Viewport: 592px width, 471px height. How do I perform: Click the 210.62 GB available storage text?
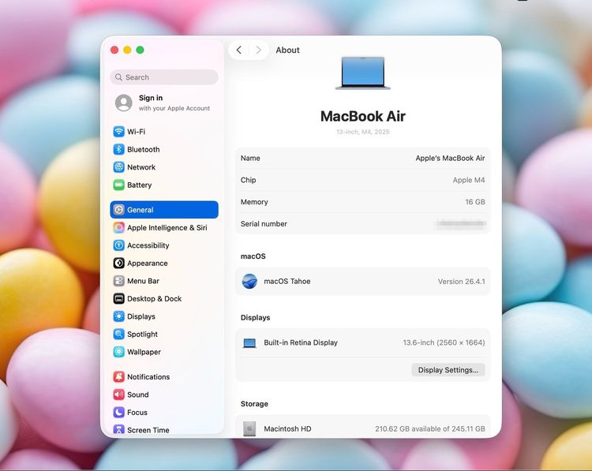pos(430,428)
